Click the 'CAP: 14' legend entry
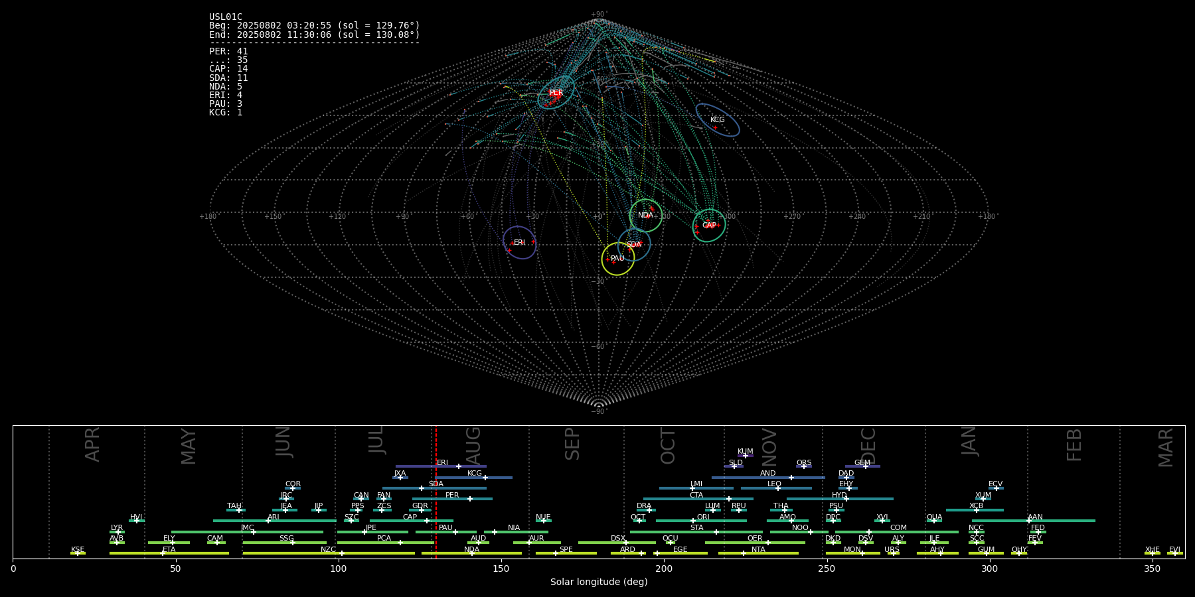Screen dimensions: 1195x597 (x=228, y=69)
